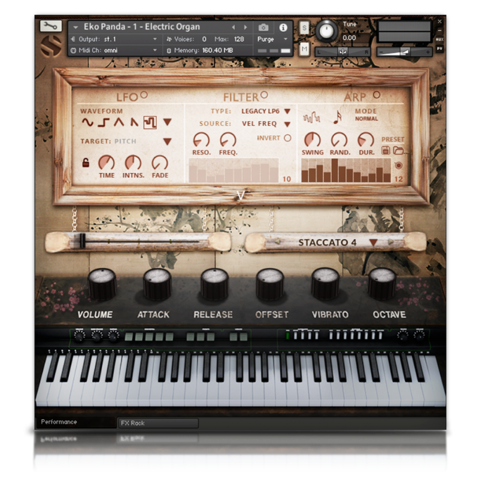
Task: Save the arpeggiator preset with disk icon
Action: (386, 150)
